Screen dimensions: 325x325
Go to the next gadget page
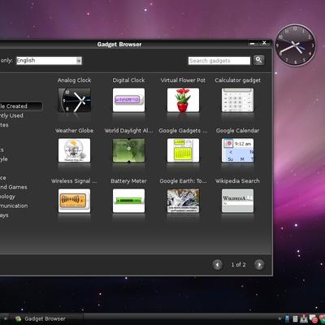pos(259,265)
